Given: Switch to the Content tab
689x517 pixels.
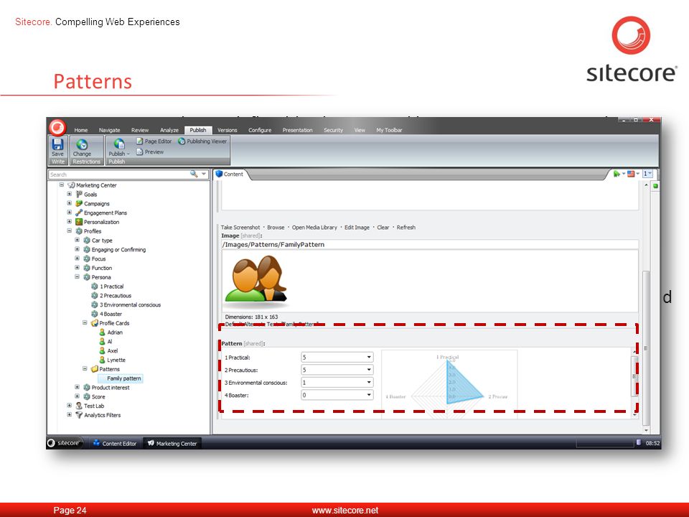Looking at the screenshot, I should click(x=230, y=174).
